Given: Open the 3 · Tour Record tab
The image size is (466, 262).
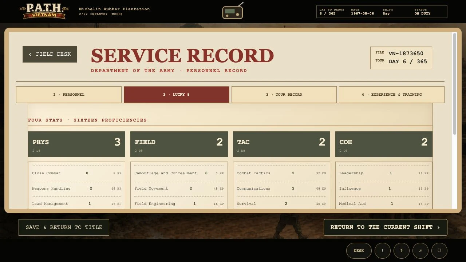Looking at the screenshot, I should click(x=284, y=95).
